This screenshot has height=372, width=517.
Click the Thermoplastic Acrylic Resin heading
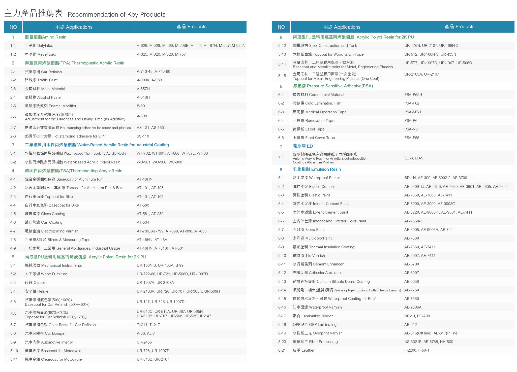tap(74, 63)
